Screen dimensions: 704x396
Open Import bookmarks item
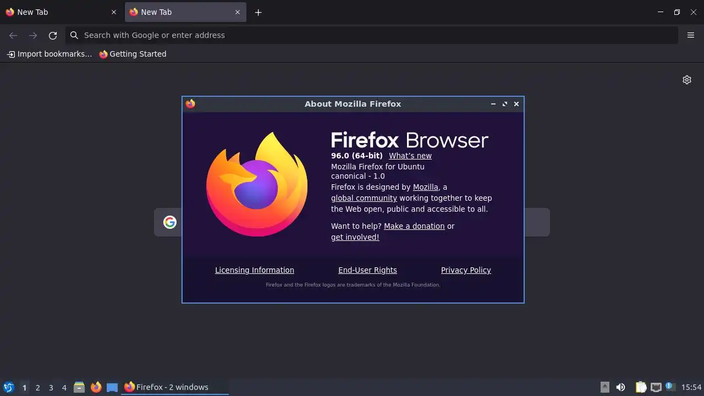tap(50, 54)
